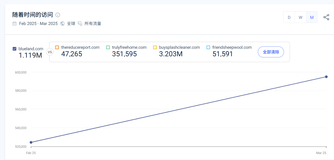Select the M monthly granularity tab

pyautogui.click(x=312, y=17)
